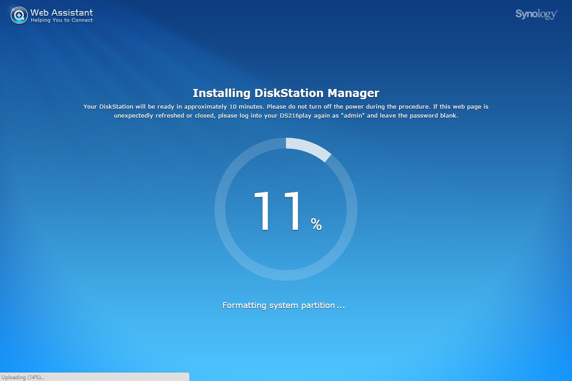This screenshot has width=572, height=381.
Task: Click the "Installing DiskStation Manager" heading
Action: [286, 93]
